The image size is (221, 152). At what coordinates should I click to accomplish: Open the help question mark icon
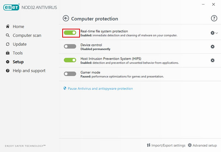pyautogui.click(x=214, y=18)
